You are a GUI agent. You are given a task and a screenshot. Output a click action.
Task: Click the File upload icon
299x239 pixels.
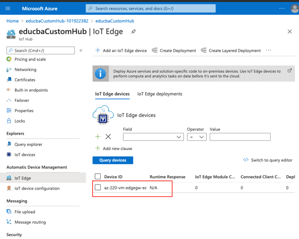click(9, 212)
